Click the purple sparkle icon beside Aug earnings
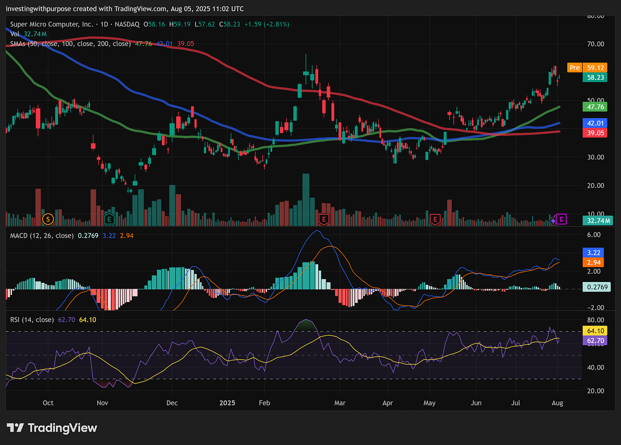Image resolution: width=621 pixels, height=445 pixels. click(x=553, y=220)
